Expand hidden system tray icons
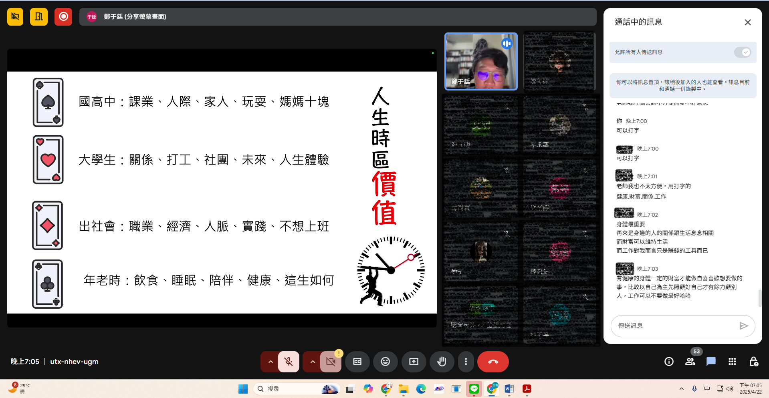 (681, 388)
